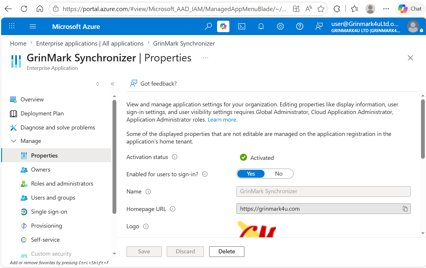Select Yes for users sign-in toggle
Viewport: 426px width, 268px height.
point(251,174)
